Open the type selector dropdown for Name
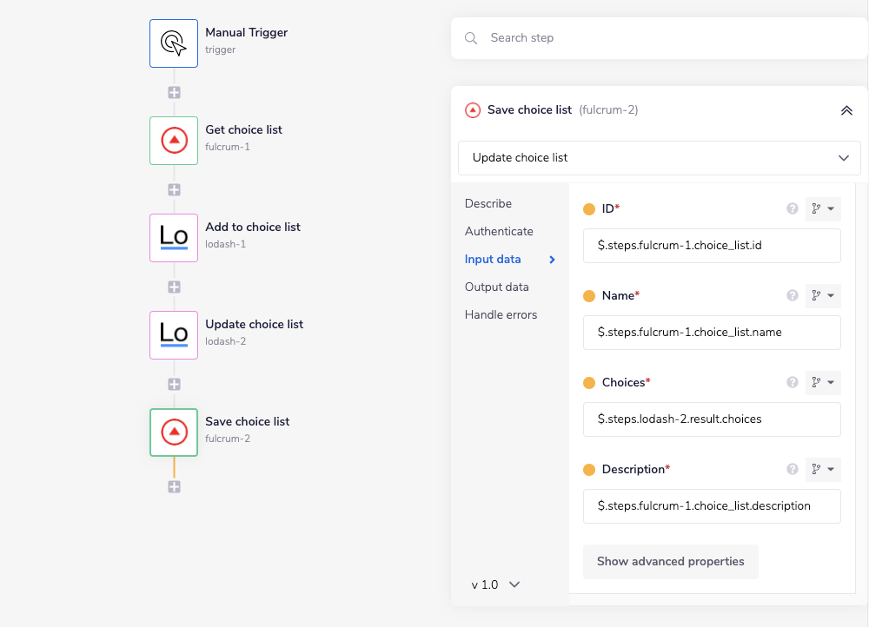 coord(823,296)
